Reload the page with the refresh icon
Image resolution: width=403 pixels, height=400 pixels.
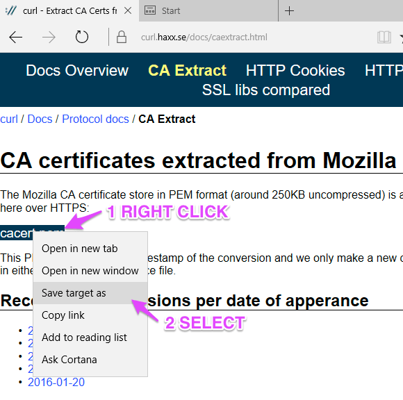[82, 37]
